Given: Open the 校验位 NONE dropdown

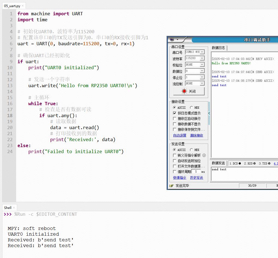Looking at the screenshot, I should coord(202,65).
